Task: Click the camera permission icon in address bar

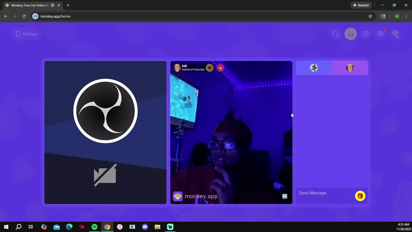Action: [35, 16]
